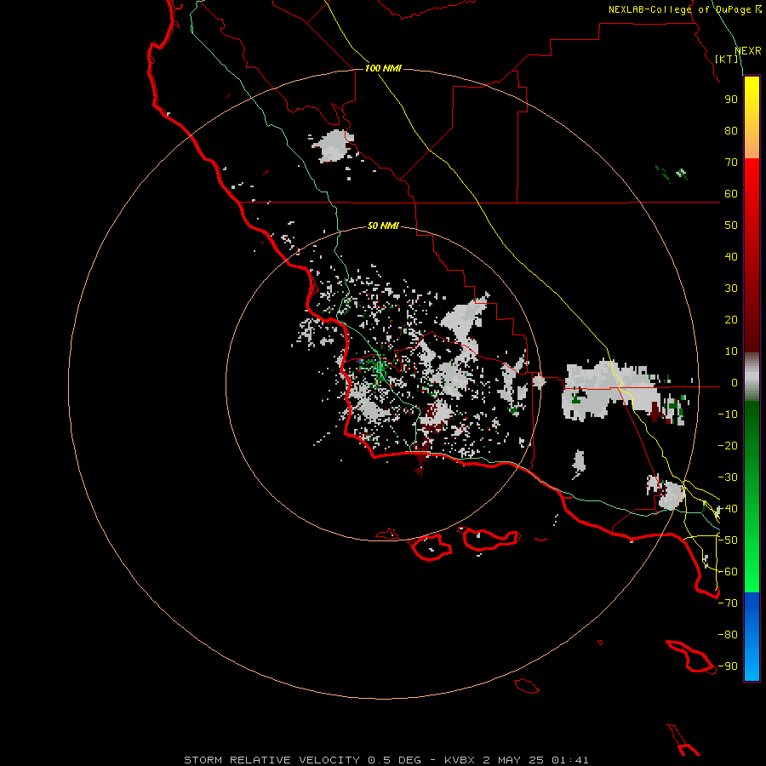766x766 pixels.
Task: Select the -30 scale value
Action: point(728,477)
